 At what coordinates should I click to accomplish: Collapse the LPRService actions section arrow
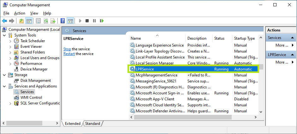[292, 55]
